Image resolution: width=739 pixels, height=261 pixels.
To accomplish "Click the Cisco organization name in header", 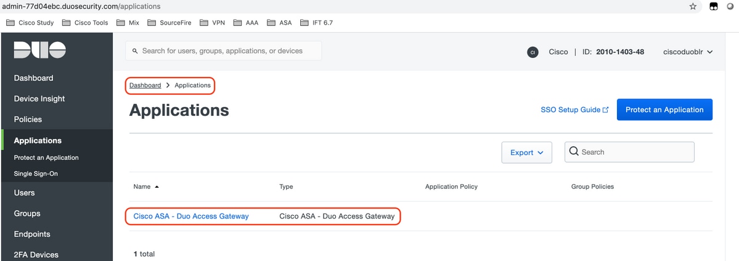I will 558,52.
